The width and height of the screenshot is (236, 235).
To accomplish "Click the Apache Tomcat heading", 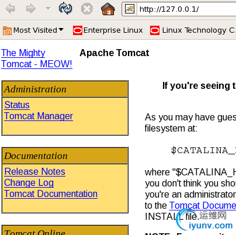I will (114, 53).
